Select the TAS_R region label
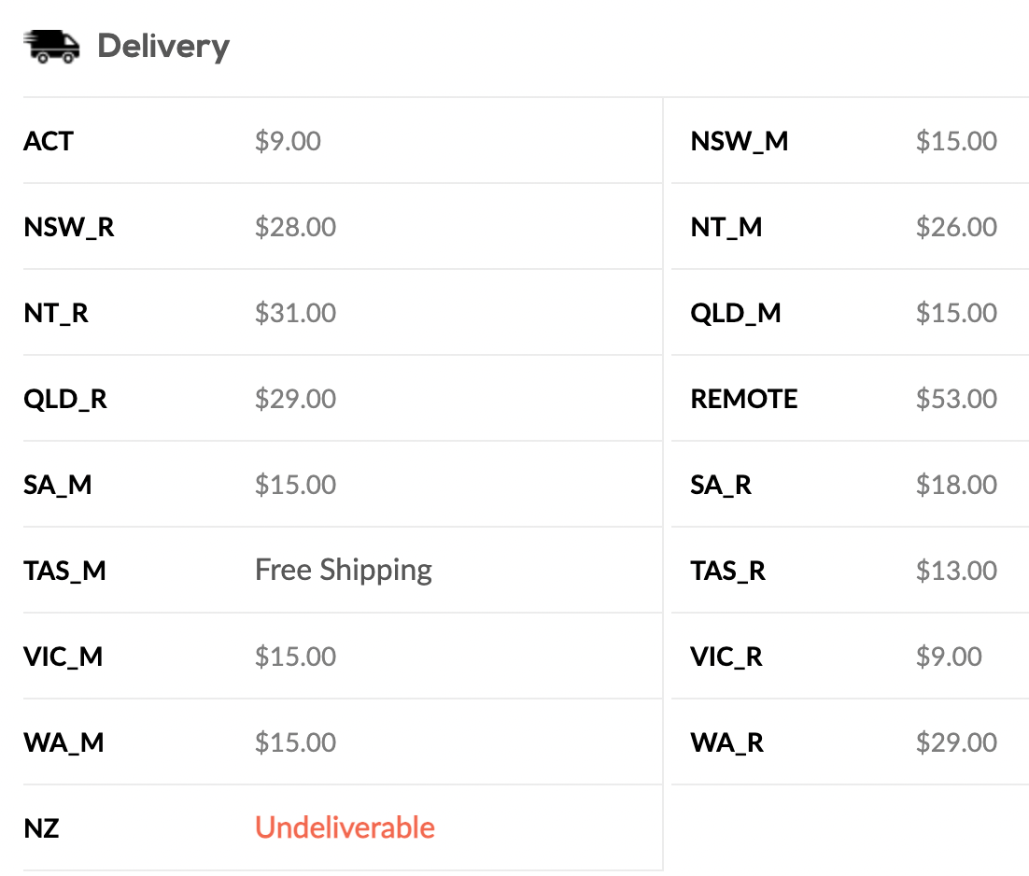1029x876 pixels. [x=728, y=572]
